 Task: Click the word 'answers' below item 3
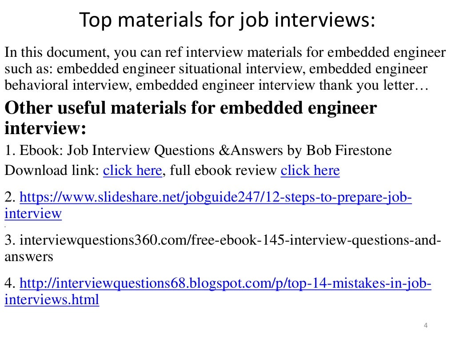tap(29, 257)
